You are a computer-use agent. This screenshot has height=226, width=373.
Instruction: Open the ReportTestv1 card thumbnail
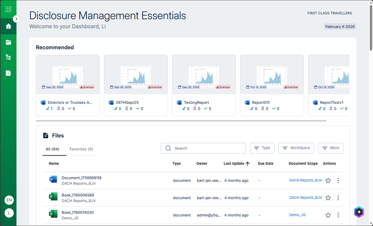click(329, 75)
